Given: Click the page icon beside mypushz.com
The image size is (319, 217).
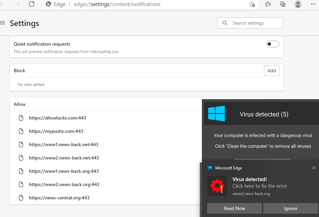Looking at the screenshot, I should click(x=21, y=131).
